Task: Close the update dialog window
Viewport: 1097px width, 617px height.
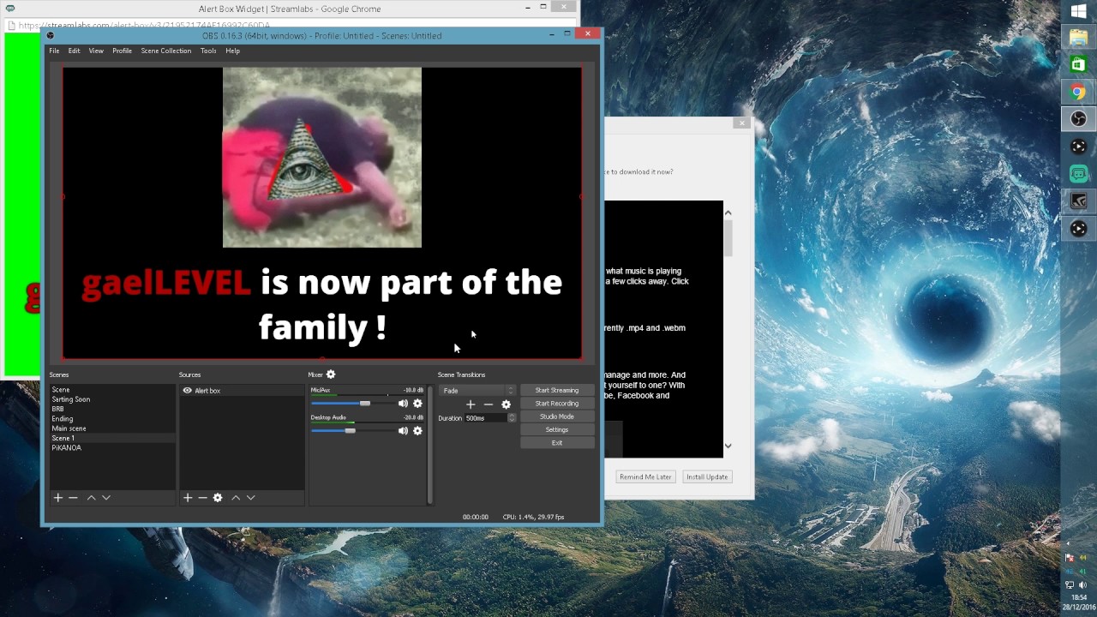Action: (741, 123)
